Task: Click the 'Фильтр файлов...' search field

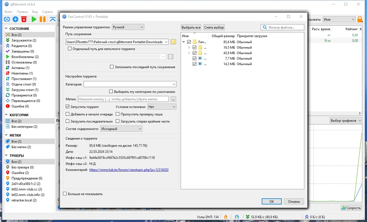Action: click(x=282, y=27)
